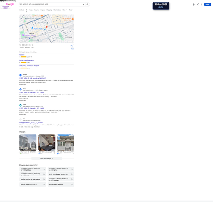
Task: Open the Archer Green building image thumbnail
Action: [28, 143]
